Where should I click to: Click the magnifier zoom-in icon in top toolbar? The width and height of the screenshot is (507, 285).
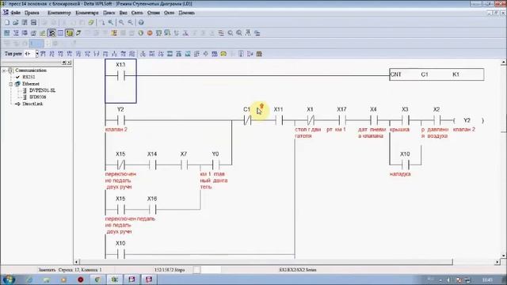pyautogui.click(x=121, y=23)
